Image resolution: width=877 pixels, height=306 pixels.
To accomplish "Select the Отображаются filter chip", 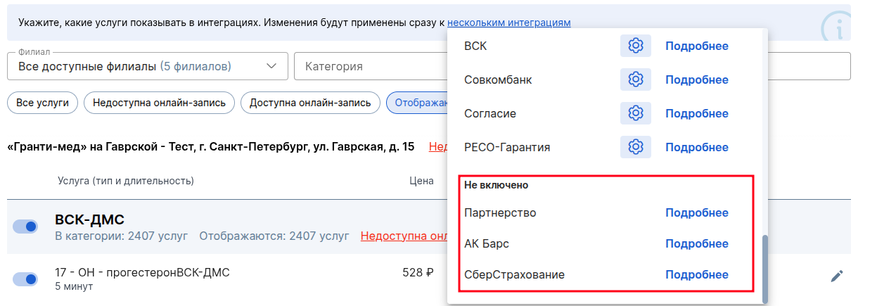I will pos(417,103).
